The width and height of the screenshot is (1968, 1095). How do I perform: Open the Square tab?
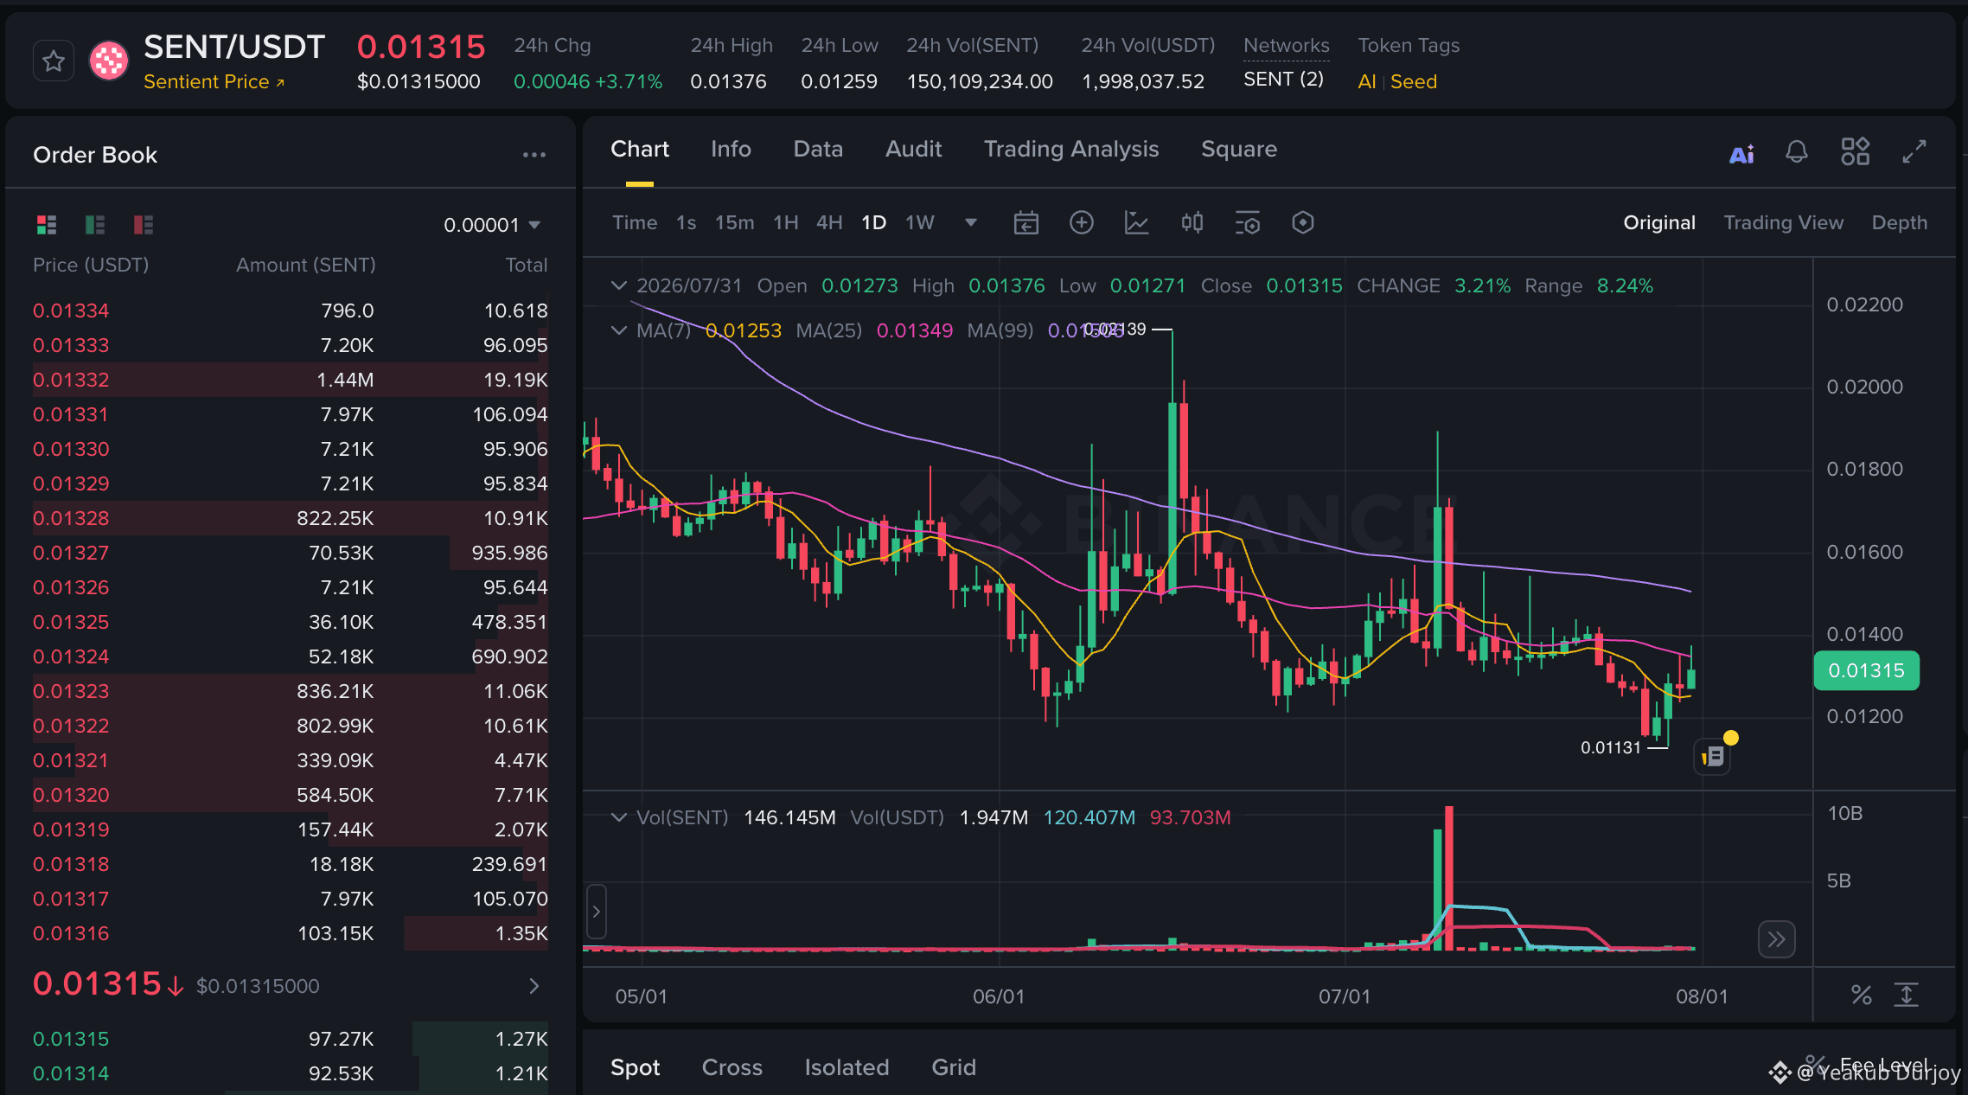point(1239,149)
